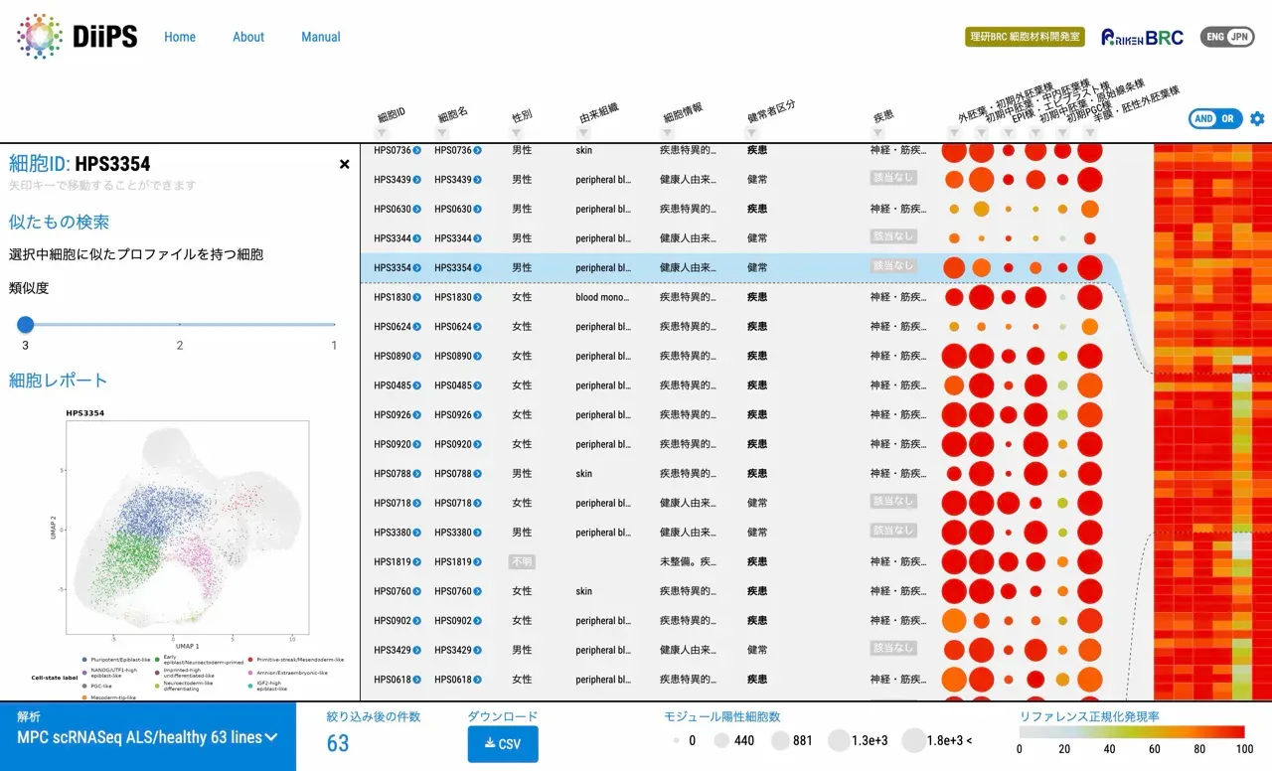Open the arrow link beside cell ID HPS0890
The image size is (1272, 771).
(417, 356)
